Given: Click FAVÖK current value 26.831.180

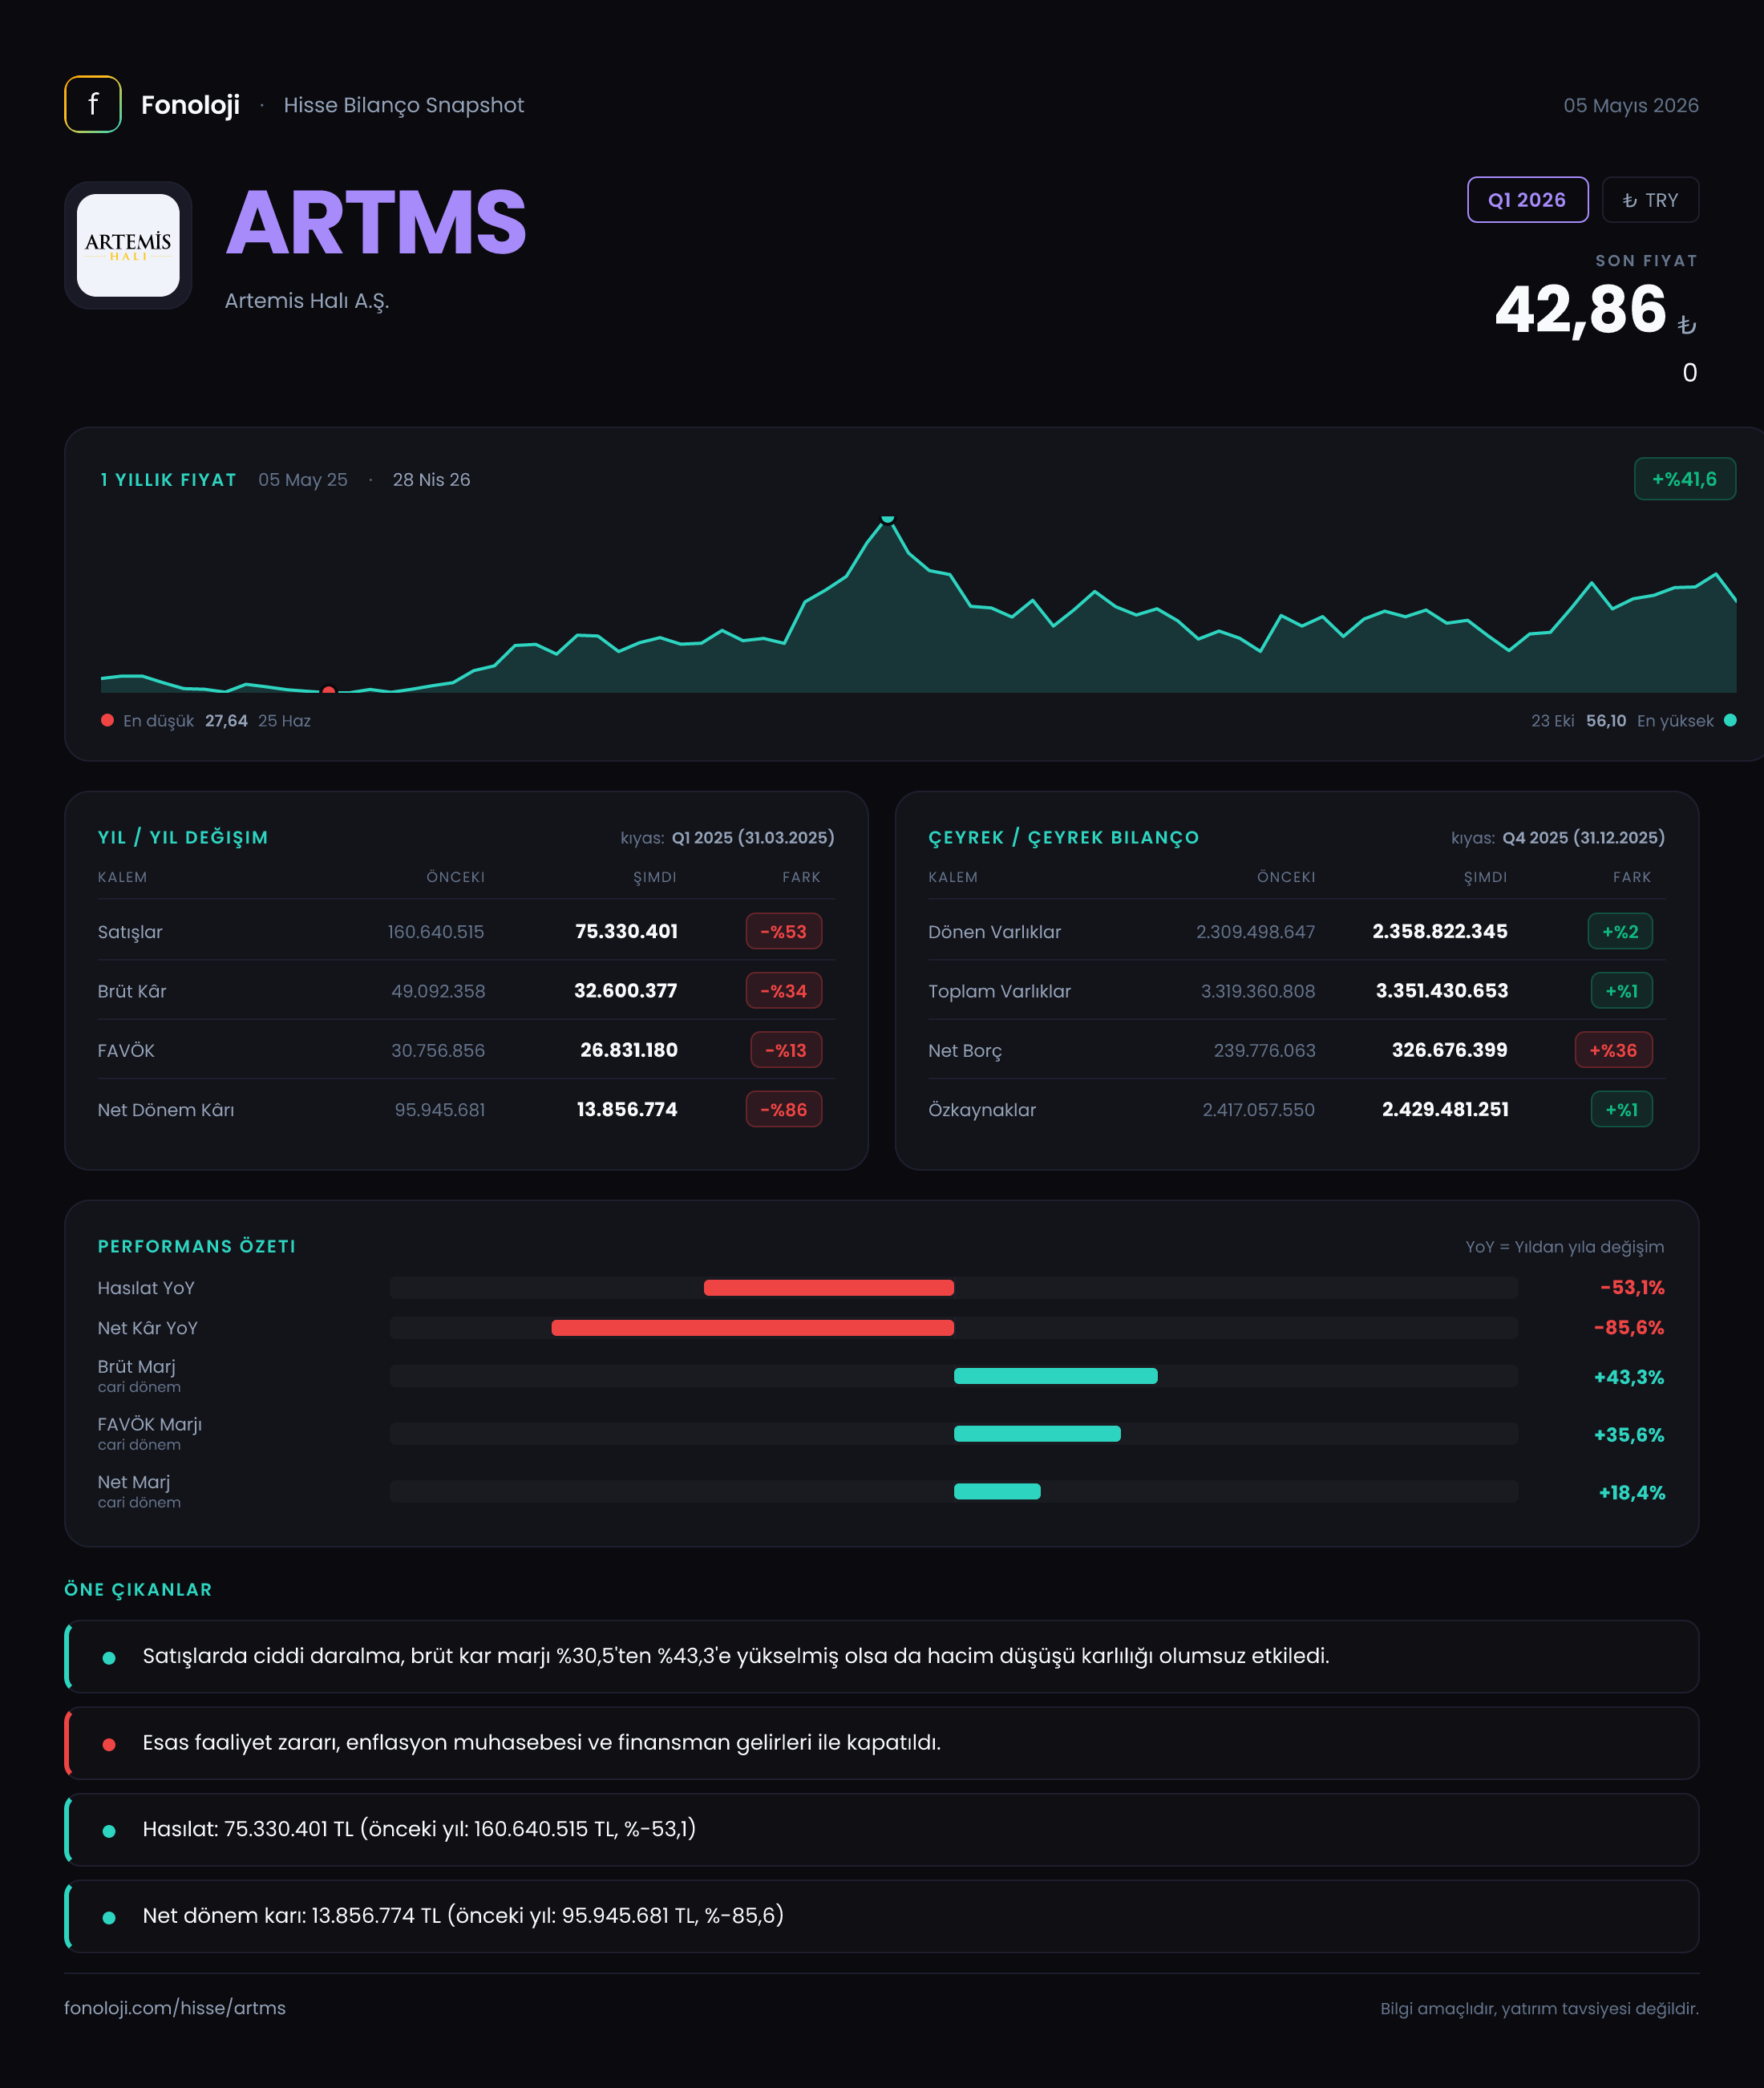Looking at the screenshot, I should tap(629, 1050).
